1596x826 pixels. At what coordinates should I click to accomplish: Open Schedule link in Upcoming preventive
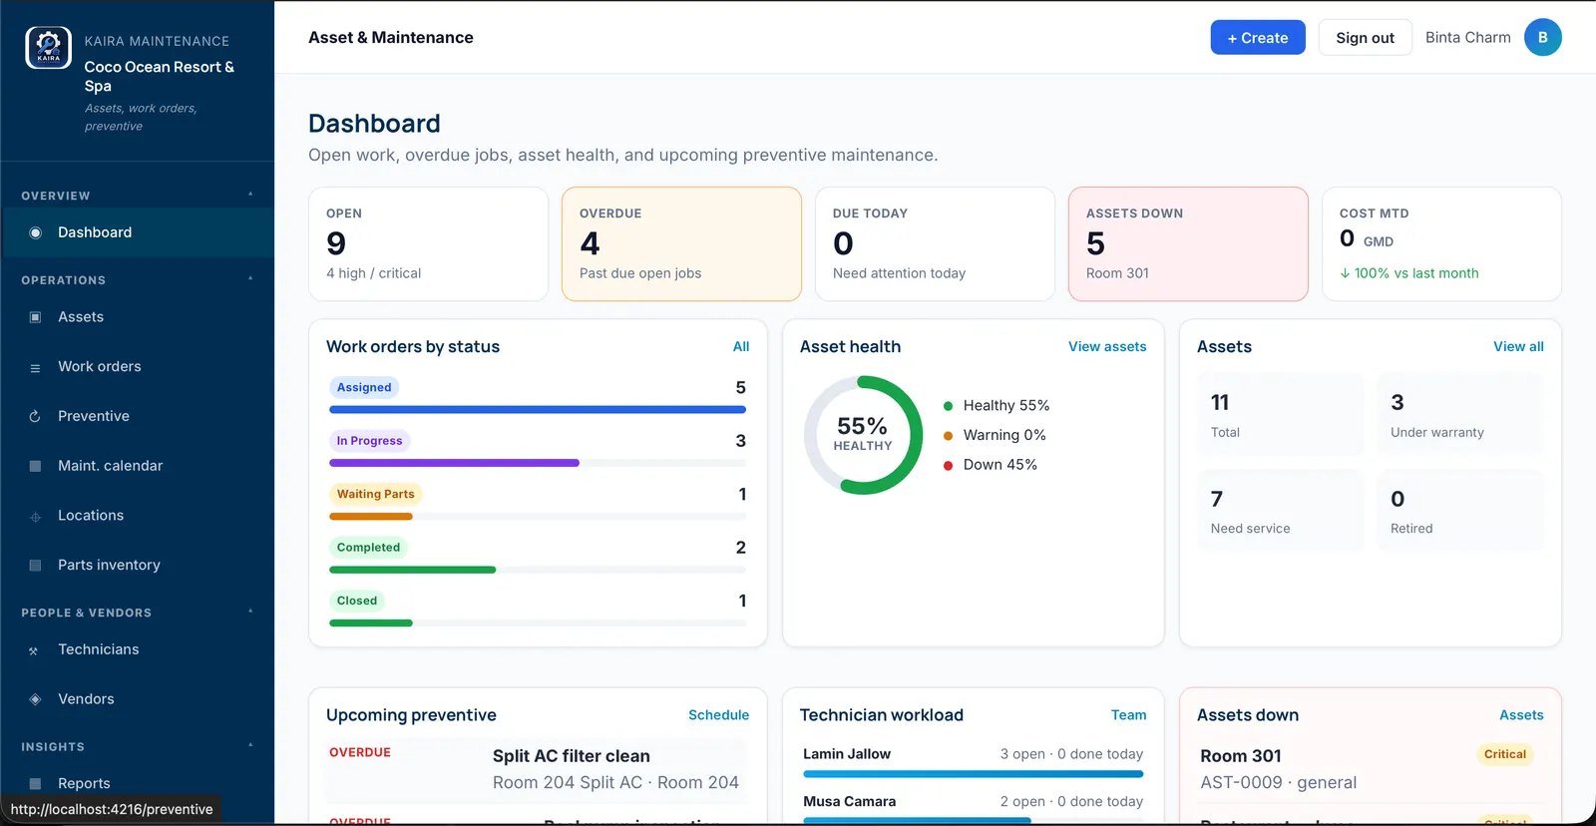pyautogui.click(x=718, y=715)
